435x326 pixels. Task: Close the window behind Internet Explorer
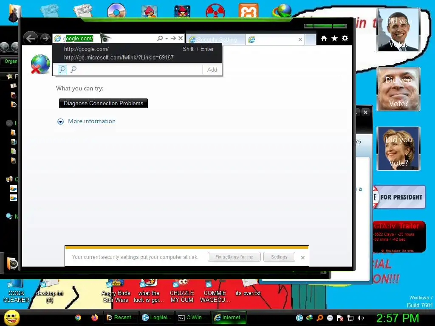pos(365,112)
